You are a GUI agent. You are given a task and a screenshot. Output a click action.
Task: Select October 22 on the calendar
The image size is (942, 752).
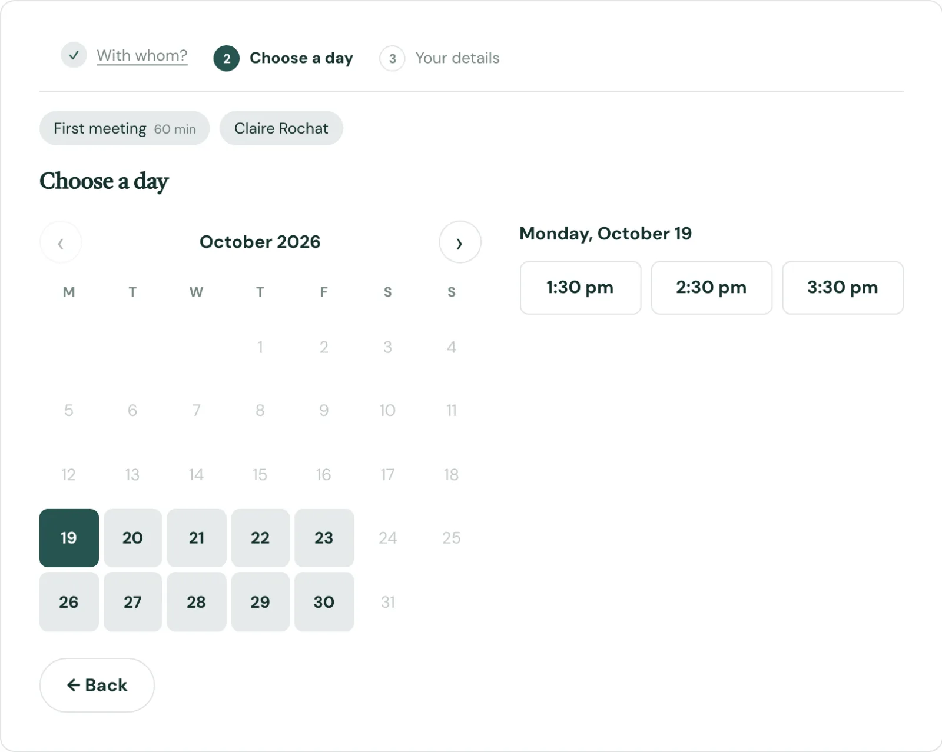click(x=260, y=538)
